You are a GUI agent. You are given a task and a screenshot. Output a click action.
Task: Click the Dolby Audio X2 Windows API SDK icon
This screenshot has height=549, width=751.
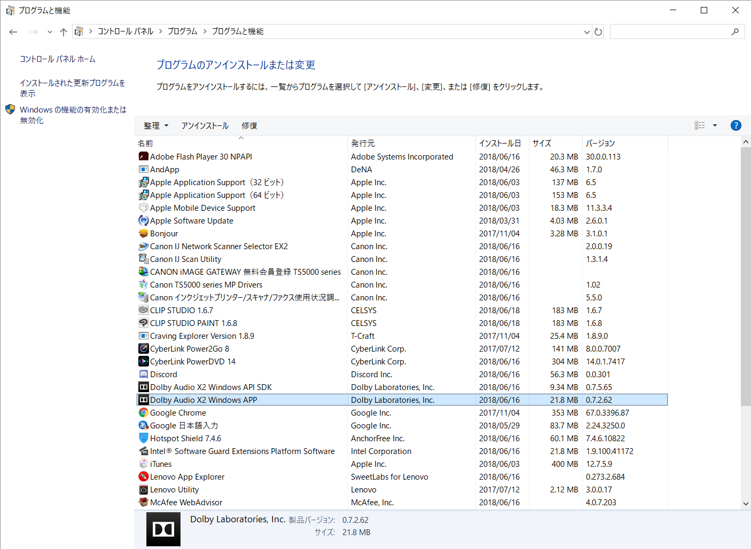click(x=143, y=387)
